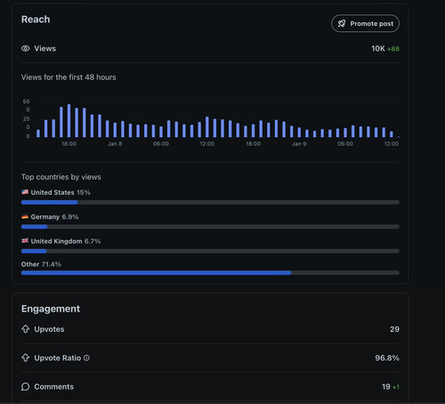Screen dimensions: 445x404
Task: Click the rocket icon in Promote post
Action: pos(342,23)
